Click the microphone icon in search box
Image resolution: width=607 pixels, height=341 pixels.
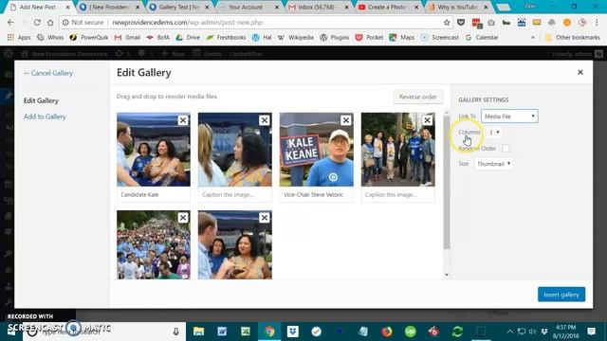(175, 332)
